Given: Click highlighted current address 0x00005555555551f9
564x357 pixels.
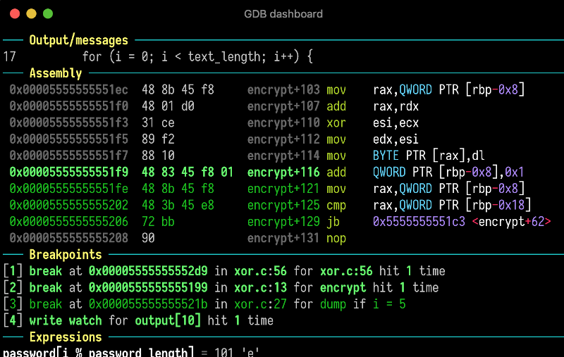Looking at the screenshot, I should [69, 173].
